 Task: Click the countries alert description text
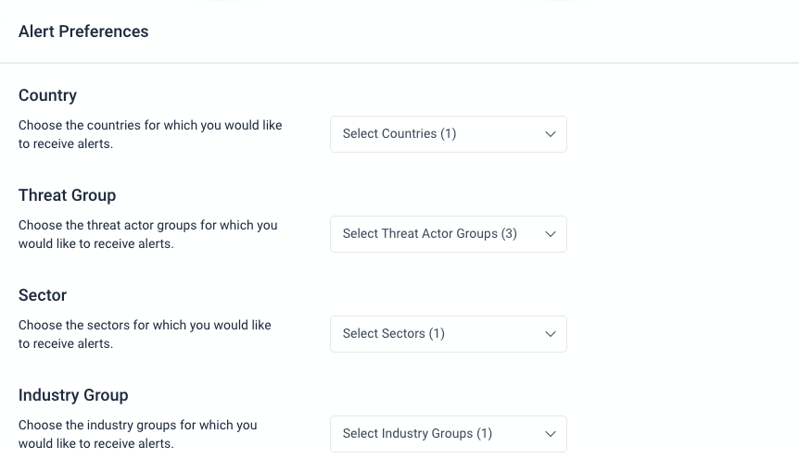click(150, 134)
